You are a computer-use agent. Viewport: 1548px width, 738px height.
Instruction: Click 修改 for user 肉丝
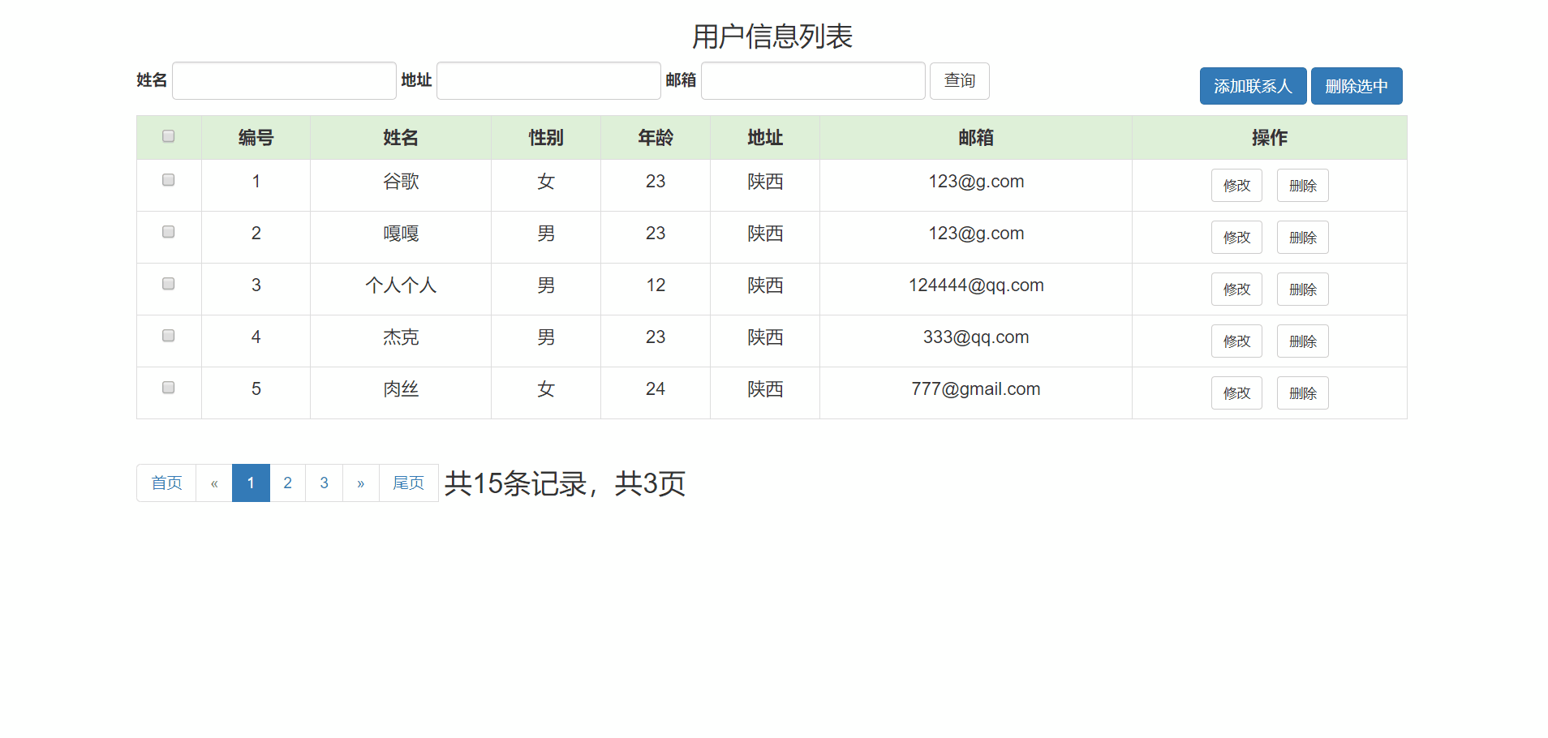(x=1236, y=393)
